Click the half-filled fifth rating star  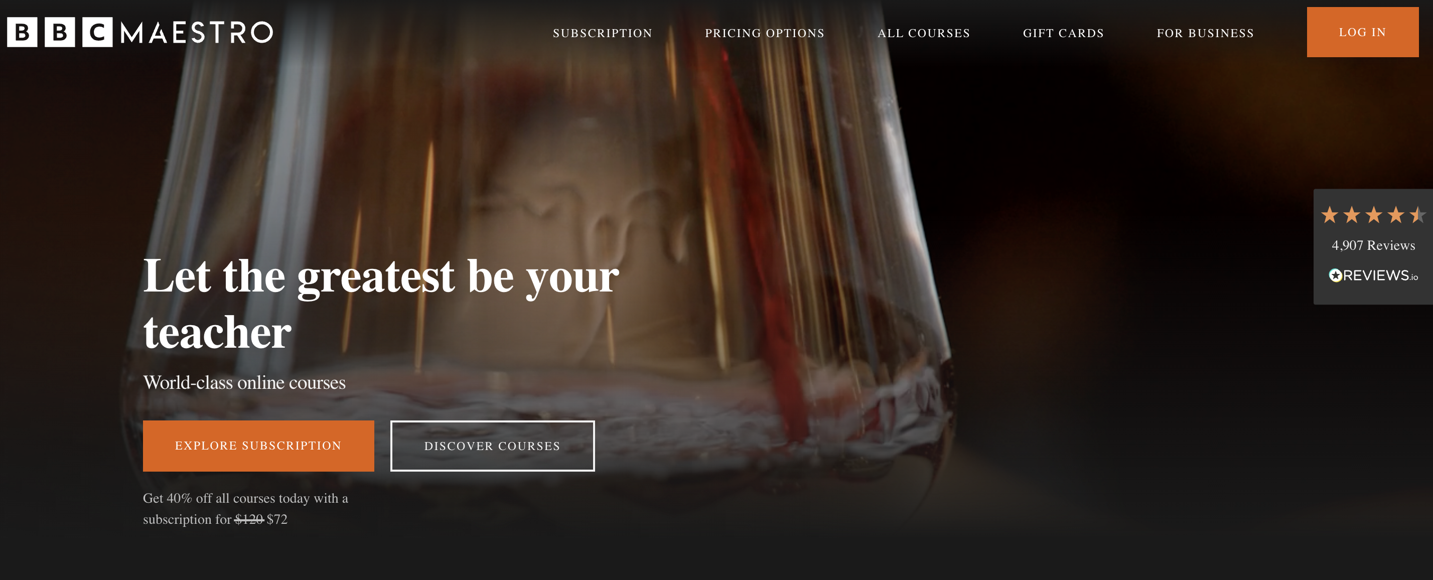1417,215
